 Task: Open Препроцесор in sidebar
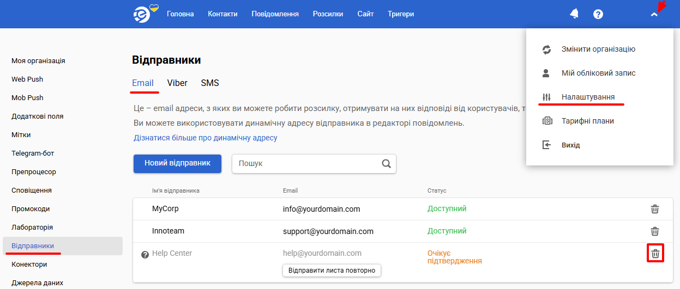34,172
